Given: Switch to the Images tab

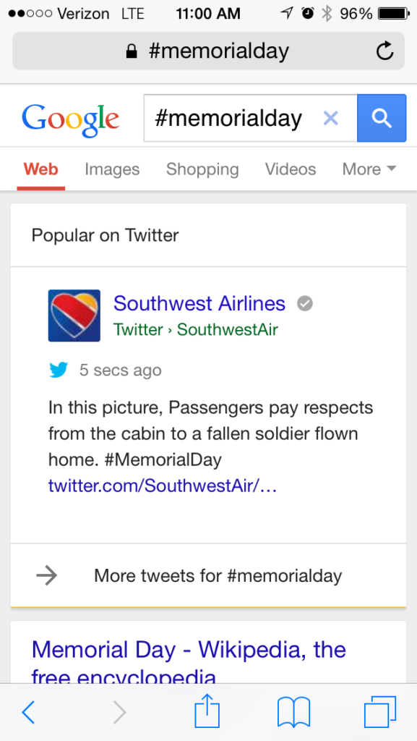Looking at the screenshot, I should pyautogui.click(x=112, y=169).
